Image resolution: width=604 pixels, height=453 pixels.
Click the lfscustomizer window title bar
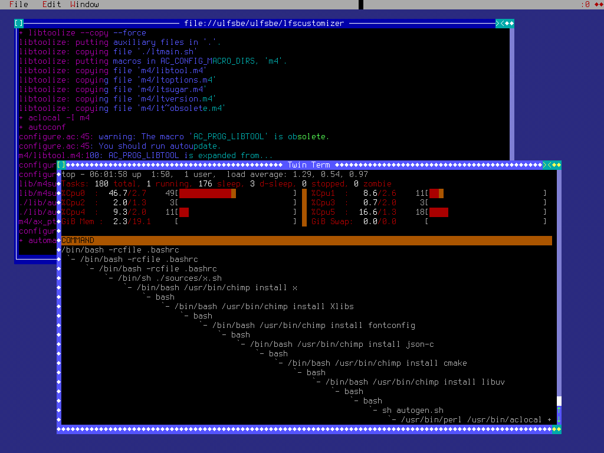click(264, 23)
